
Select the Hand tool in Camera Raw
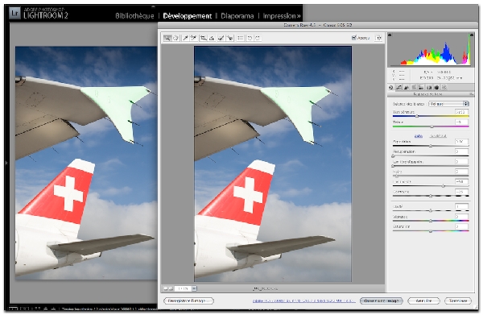pyautogui.click(x=175, y=38)
